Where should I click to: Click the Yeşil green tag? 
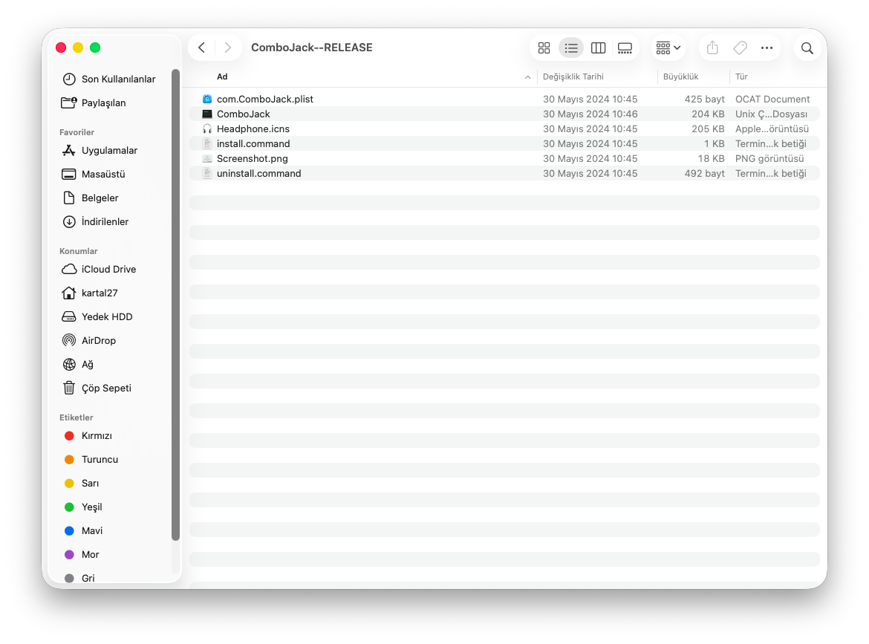91,507
